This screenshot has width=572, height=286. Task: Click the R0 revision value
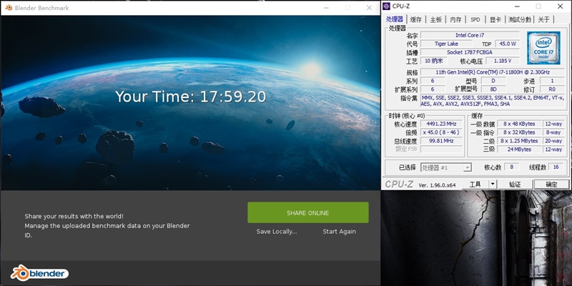click(x=552, y=89)
